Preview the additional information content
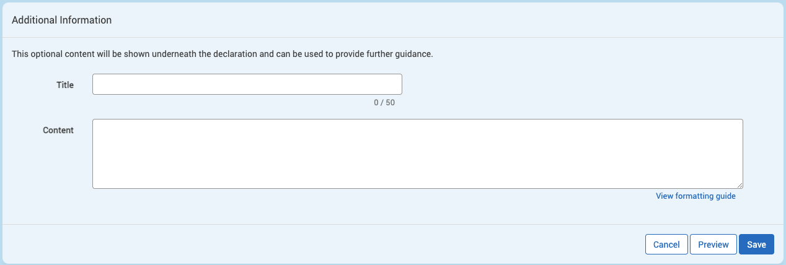This screenshot has height=265, width=786. [x=713, y=245]
